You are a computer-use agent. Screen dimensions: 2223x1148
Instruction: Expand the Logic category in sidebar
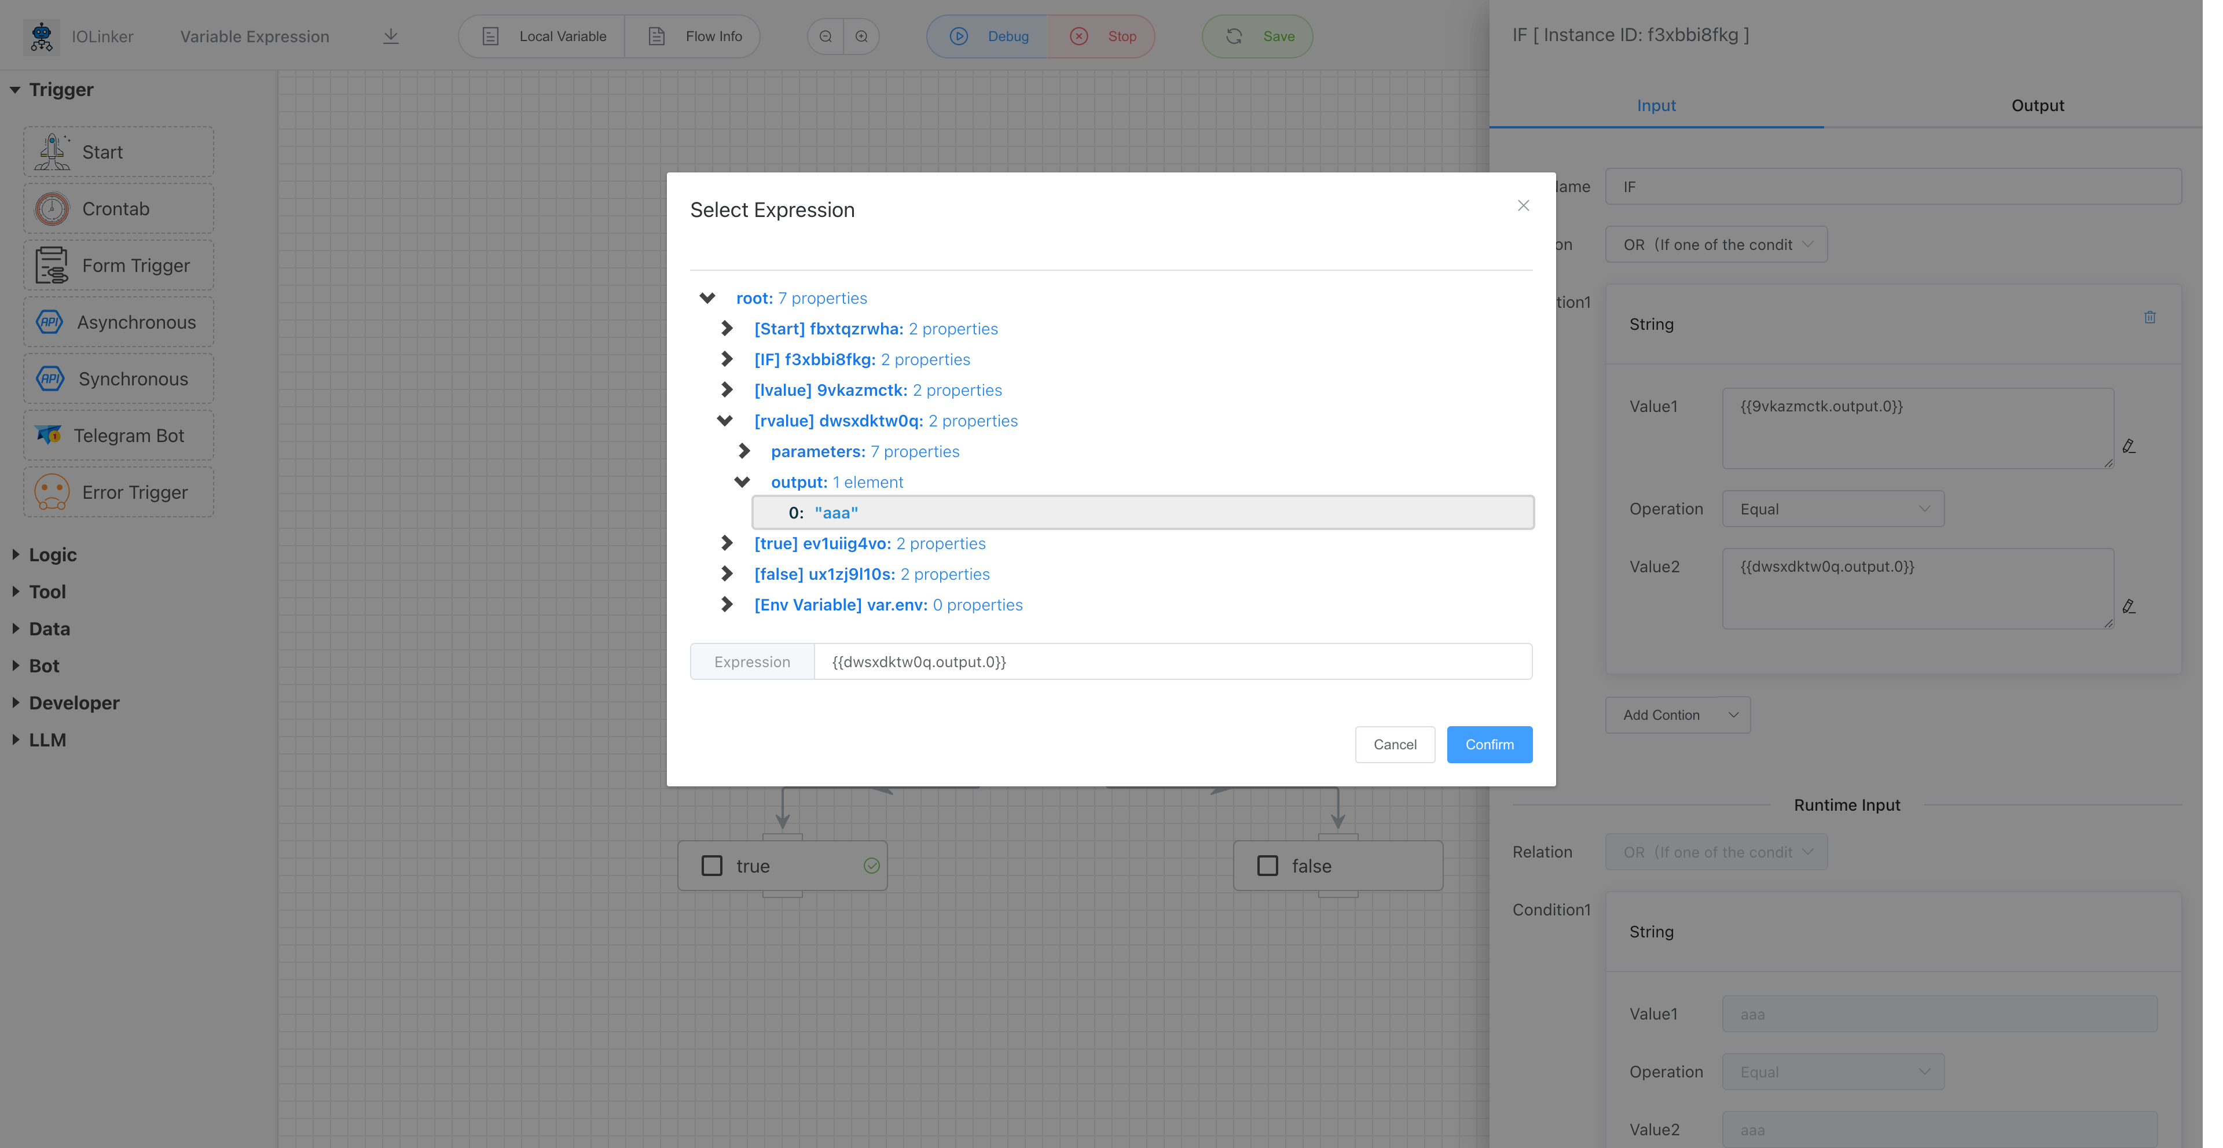click(52, 554)
